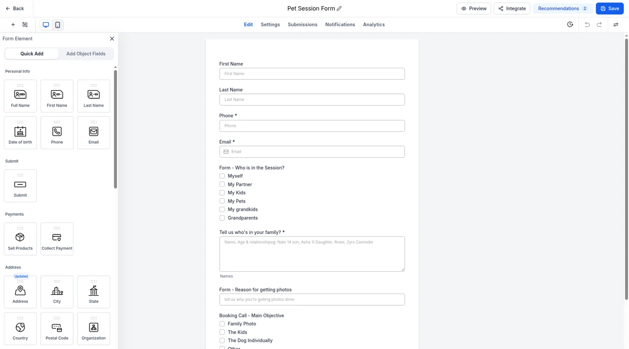This screenshot has width=629, height=349.
Task: Switch to the Notifications tab
Action: click(340, 25)
